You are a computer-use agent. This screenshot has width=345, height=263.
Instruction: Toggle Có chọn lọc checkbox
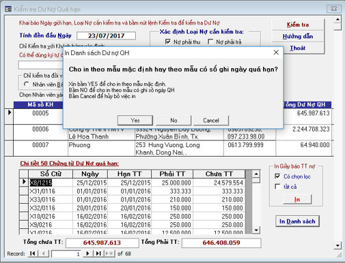[x=277, y=176]
